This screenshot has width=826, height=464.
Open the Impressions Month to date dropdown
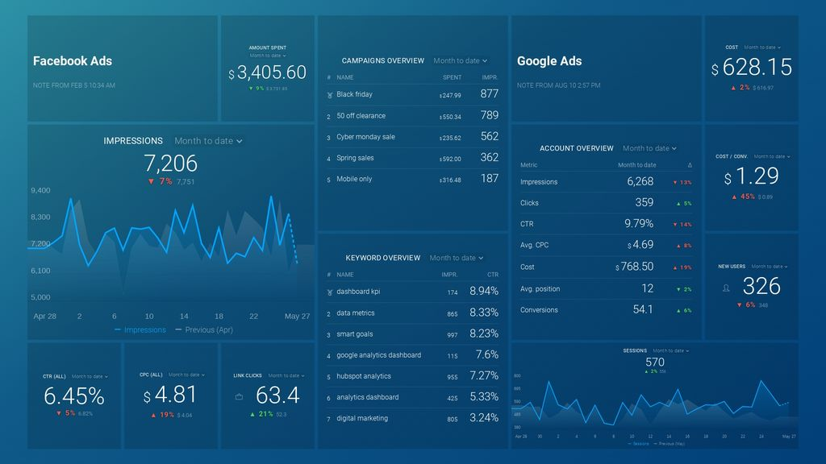(208, 141)
